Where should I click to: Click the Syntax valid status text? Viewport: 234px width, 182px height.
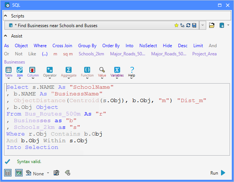click(x=29, y=162)
